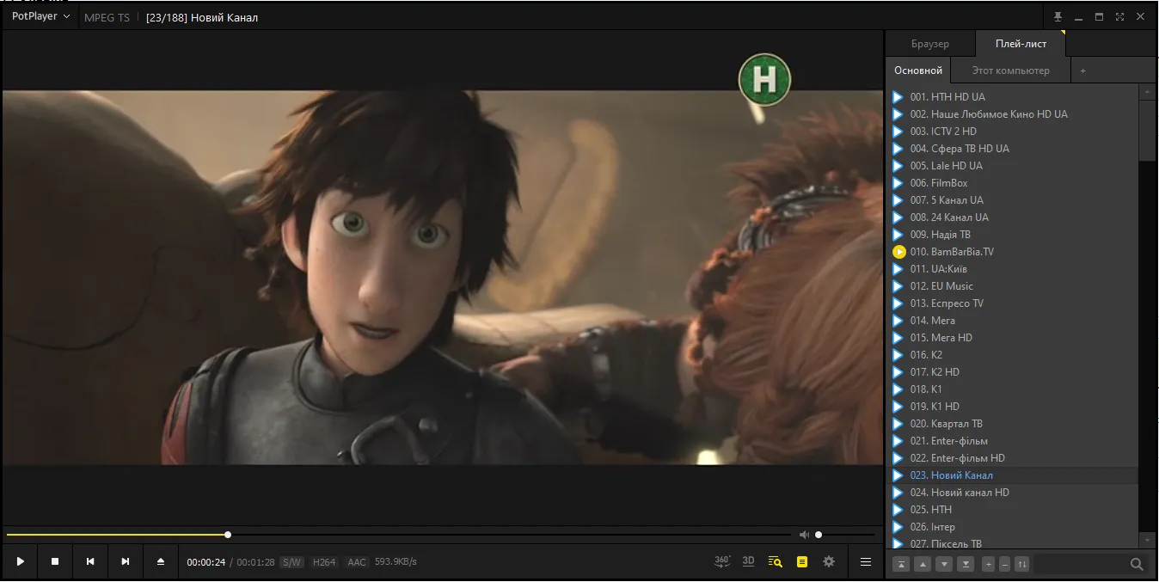Select channel 020. Квартал ТВ
1159x582 pixels.
[1013, 424]
